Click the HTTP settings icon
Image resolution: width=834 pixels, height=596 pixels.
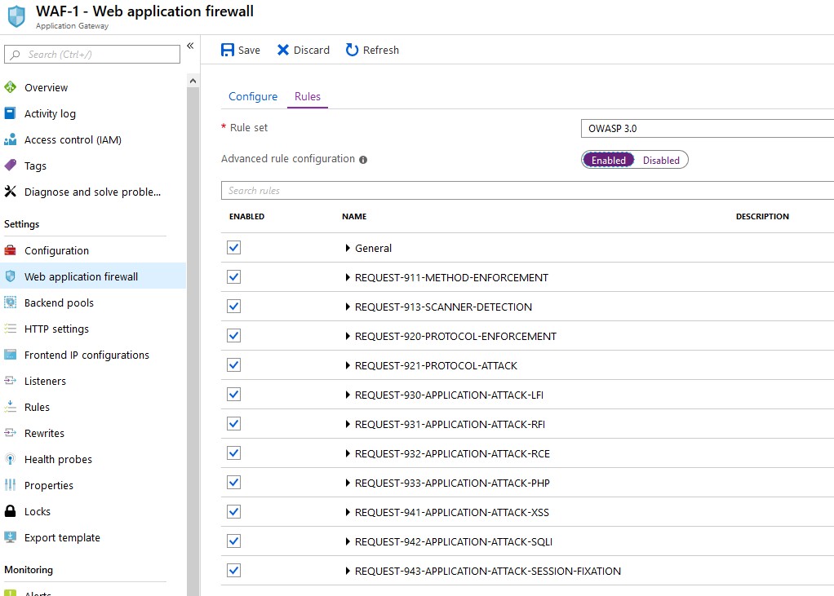[x=10, y=329]
